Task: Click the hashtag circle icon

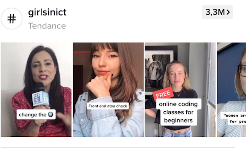Action: click(12, 19)
